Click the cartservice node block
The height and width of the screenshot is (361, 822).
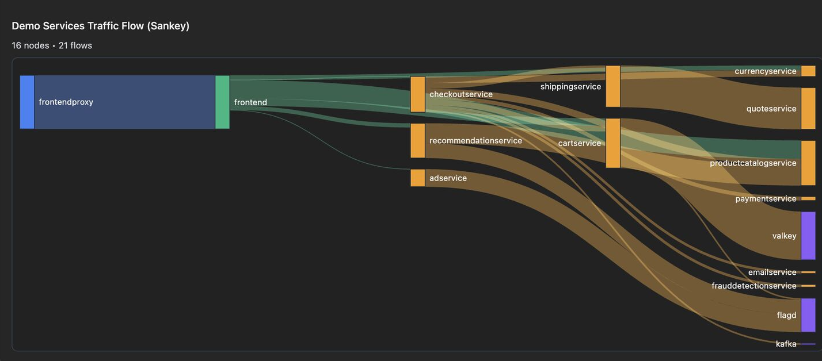click(x=613, y=143)
